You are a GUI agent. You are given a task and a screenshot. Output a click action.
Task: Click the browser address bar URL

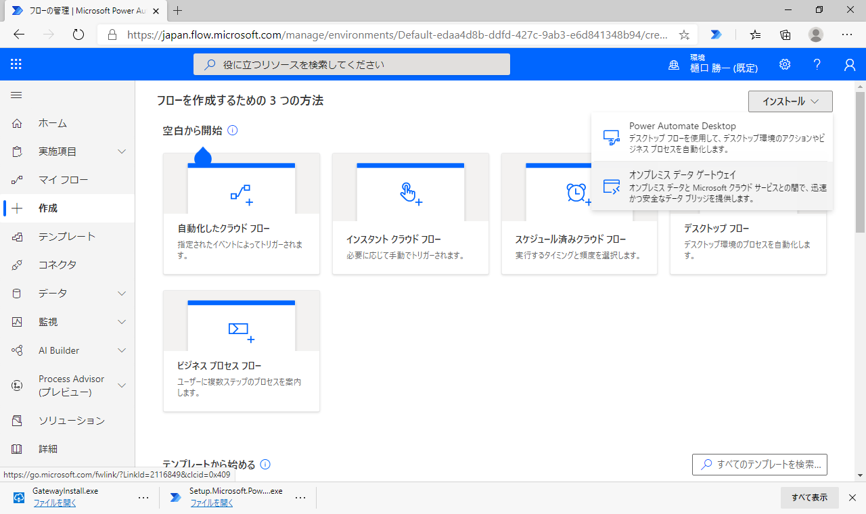[398, 34]
